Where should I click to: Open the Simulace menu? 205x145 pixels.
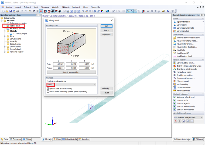click(45, 7)
